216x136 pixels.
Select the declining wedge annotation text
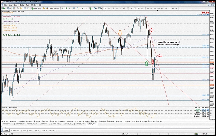click(168, 43)
